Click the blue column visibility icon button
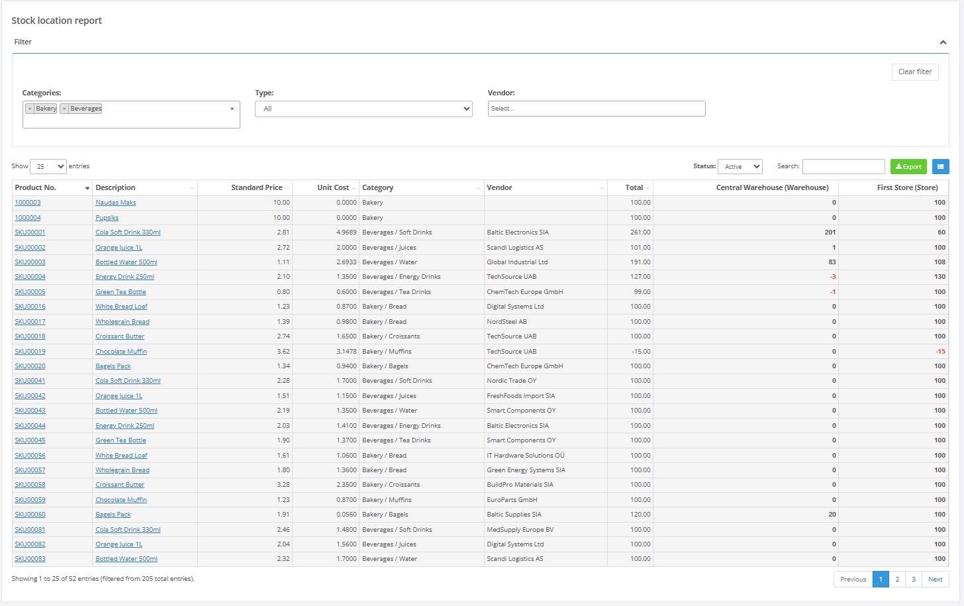964x606 pixels. click(940, 166)
